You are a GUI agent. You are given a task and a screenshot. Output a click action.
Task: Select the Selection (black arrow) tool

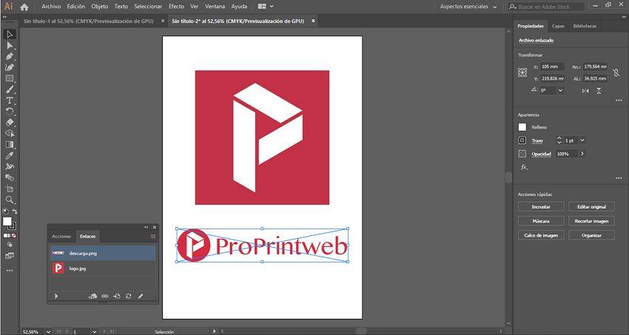(10, 35)
